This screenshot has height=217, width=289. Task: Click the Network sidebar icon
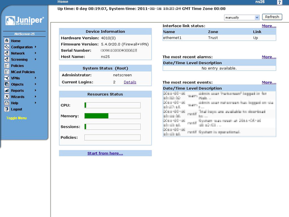tap(7, 53)
